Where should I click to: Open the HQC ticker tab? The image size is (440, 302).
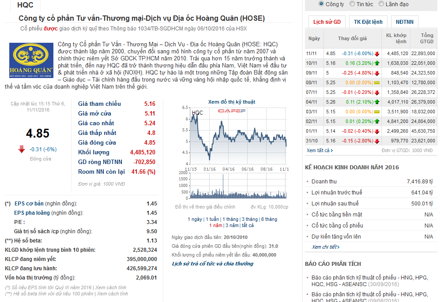point(25,5)
